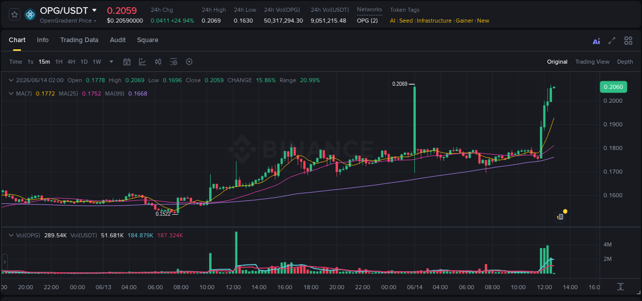The image size is (642, 301).
Task: Collapse the OHLC data row chevron
Action: click(11, 80)
